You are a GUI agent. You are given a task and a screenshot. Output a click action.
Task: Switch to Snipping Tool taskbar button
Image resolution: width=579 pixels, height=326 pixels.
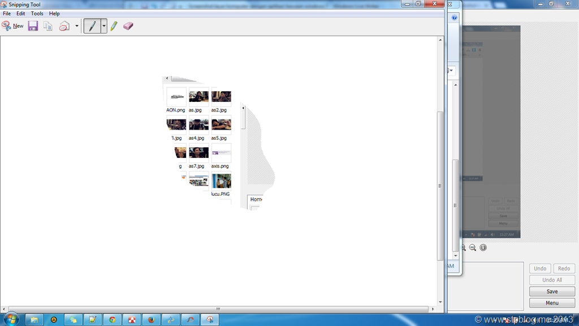pyautogui.click(x=210, y=320)
